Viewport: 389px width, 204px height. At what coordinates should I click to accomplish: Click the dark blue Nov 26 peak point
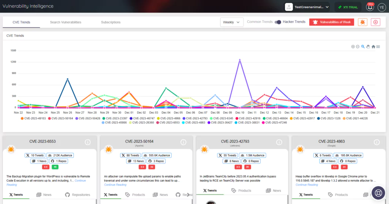[68, 79]
